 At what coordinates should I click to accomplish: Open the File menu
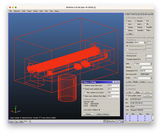pos(10,11)
